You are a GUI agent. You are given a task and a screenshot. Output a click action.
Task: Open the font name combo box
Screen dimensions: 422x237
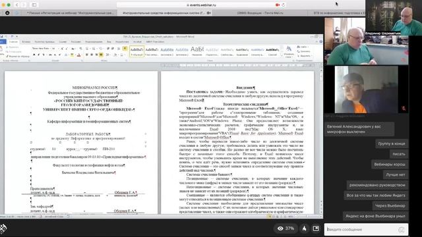[41, 49]
